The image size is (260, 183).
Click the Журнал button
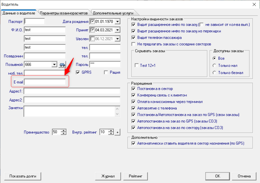point(108,176)
